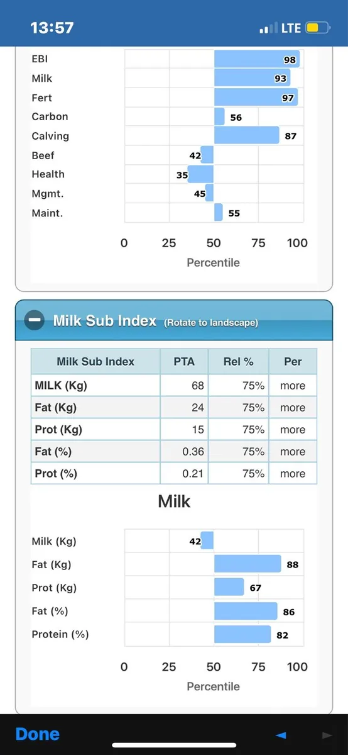348x755 pixels.
Task: Select the Calving bar showing 87
Action: click(x=247, y=136)
